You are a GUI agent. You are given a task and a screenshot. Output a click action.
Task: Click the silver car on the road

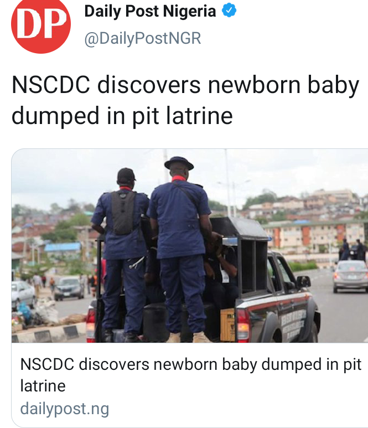click(x=351, y=276)
